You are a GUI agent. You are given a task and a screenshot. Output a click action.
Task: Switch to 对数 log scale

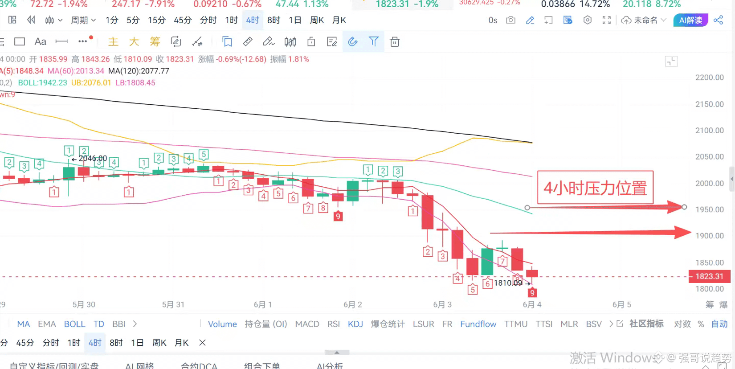coord(682,324)
